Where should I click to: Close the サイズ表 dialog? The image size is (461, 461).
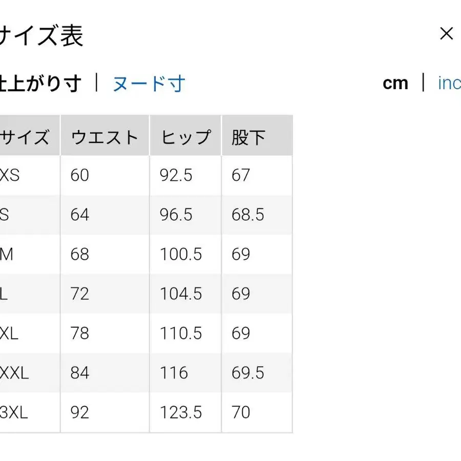click(x=446, y=33)
